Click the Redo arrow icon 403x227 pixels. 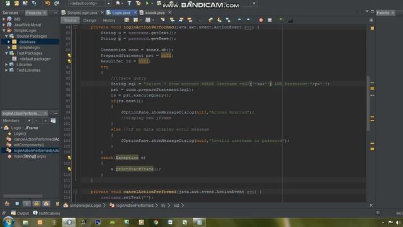(x=57, y=3)
